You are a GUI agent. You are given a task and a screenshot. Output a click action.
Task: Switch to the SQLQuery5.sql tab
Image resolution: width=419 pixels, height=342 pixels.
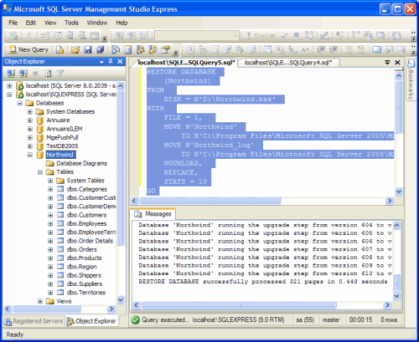coord(186,63)
